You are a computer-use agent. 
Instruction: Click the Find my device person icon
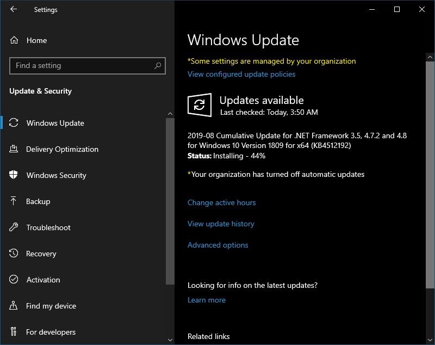(x=13, y=305)
